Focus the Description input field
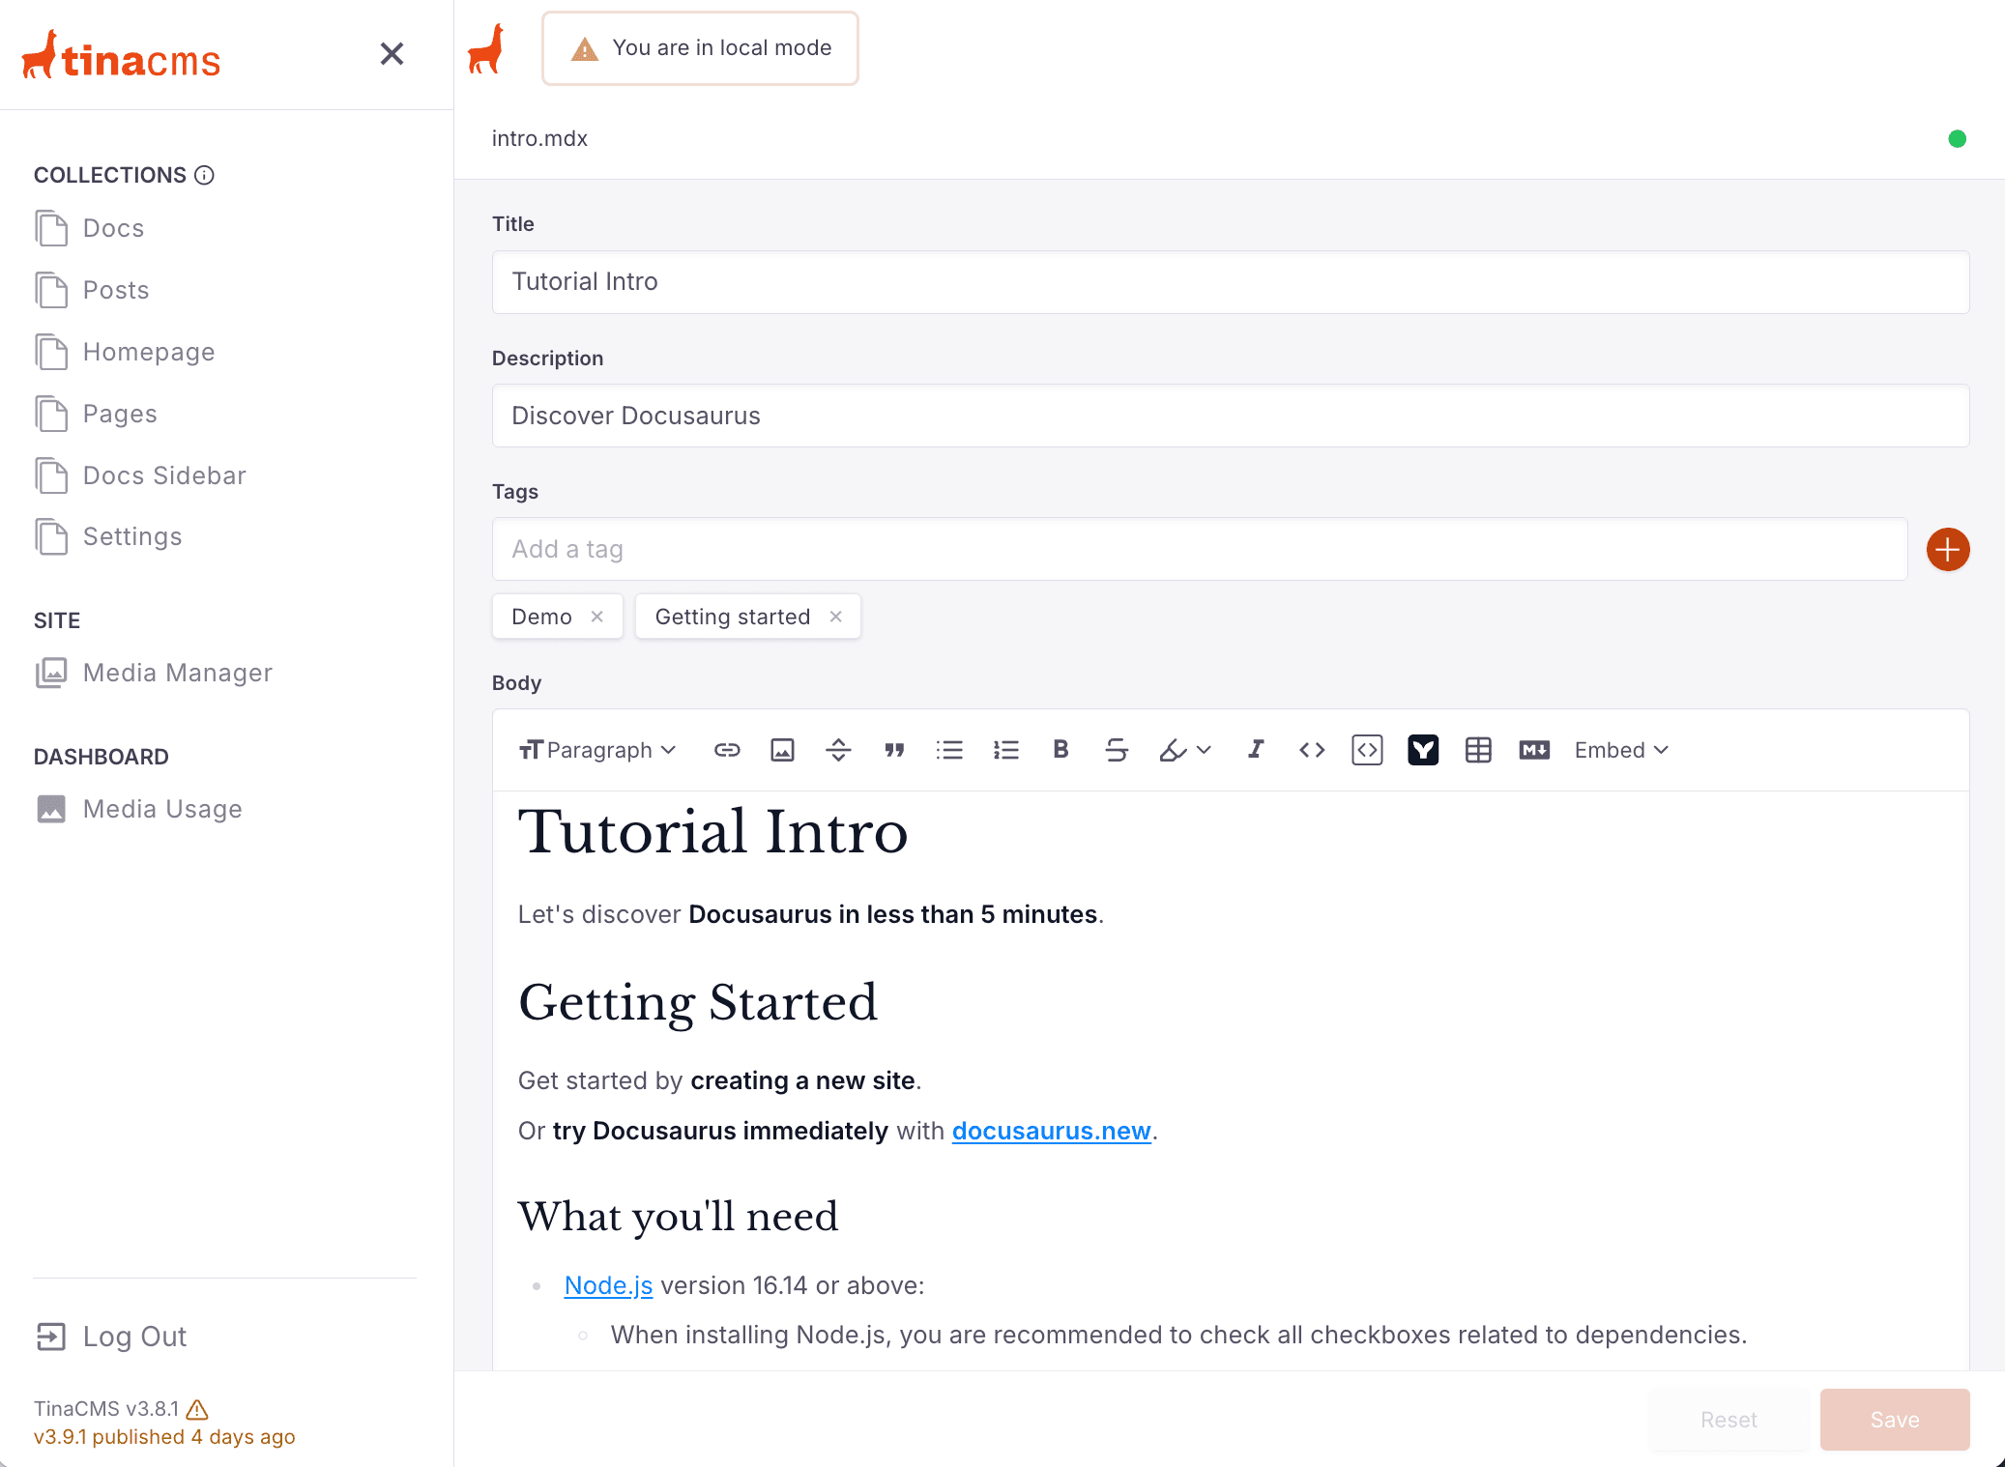 coord(1231,416)
